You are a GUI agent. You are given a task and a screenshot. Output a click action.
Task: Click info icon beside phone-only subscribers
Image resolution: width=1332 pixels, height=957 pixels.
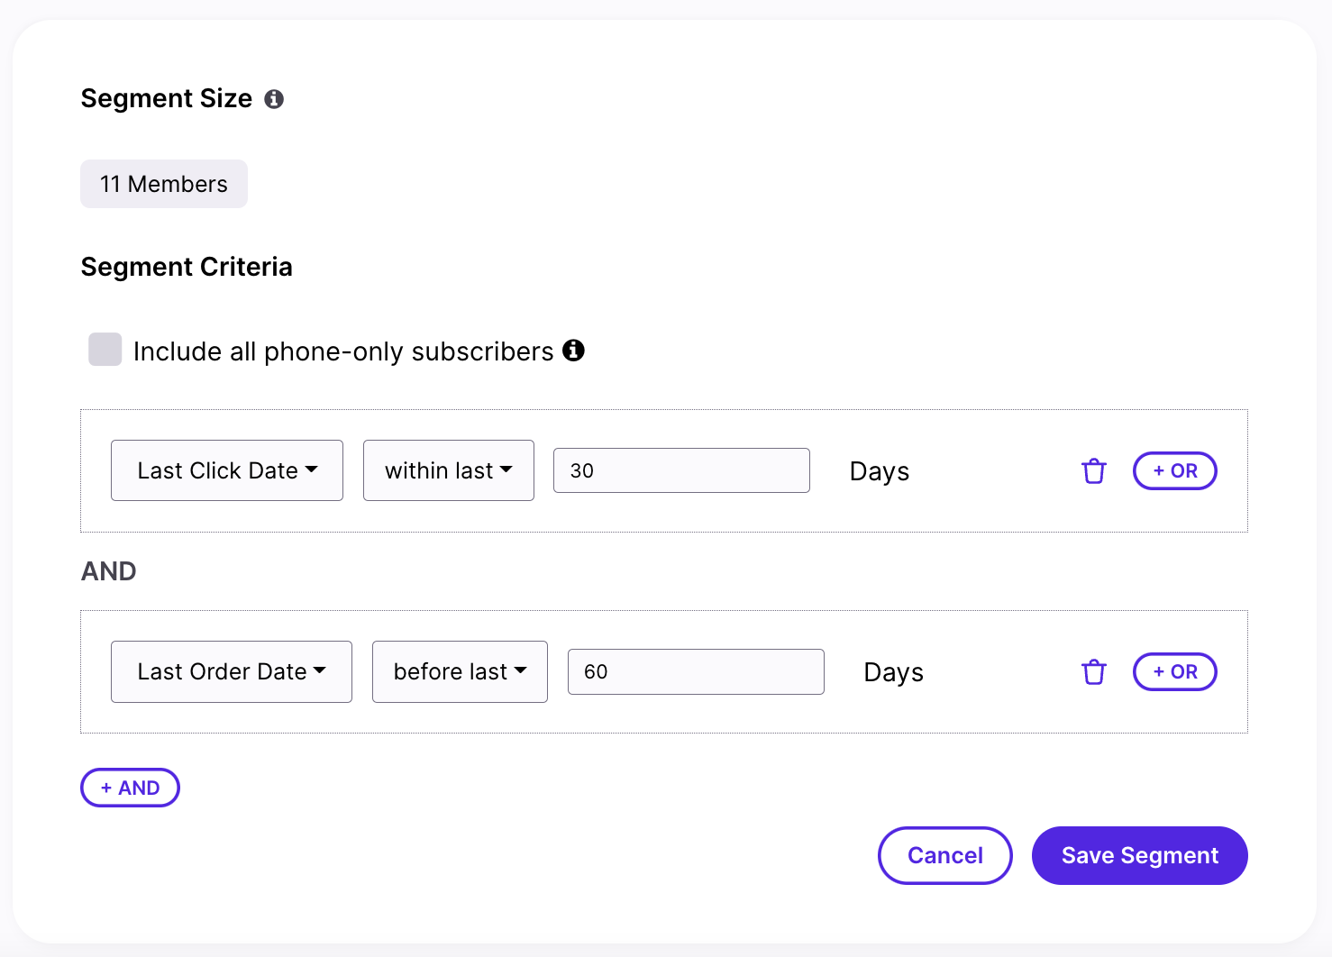[x=573, y=351]
